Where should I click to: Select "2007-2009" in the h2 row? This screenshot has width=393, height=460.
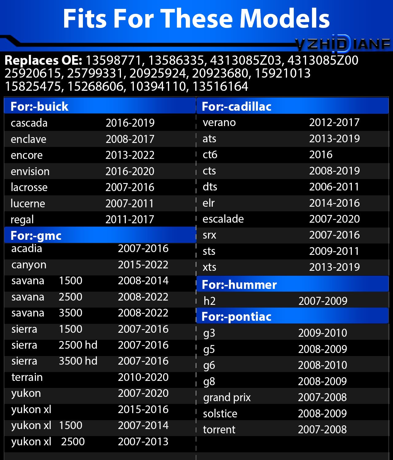323,301
